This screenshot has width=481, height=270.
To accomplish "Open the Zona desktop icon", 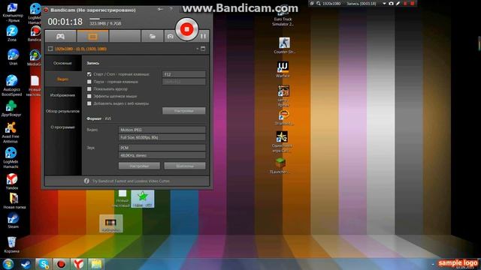I will pyautogui.click(x=12, y=33).
